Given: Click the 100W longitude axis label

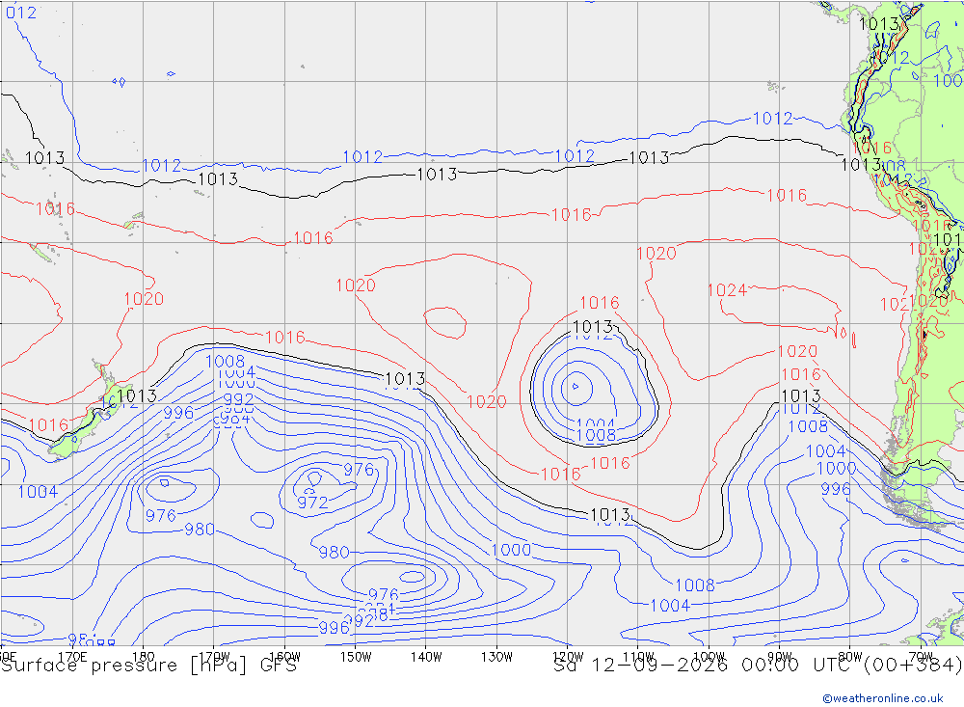Looking at the screenshot, I should click(x=709, y=657).
